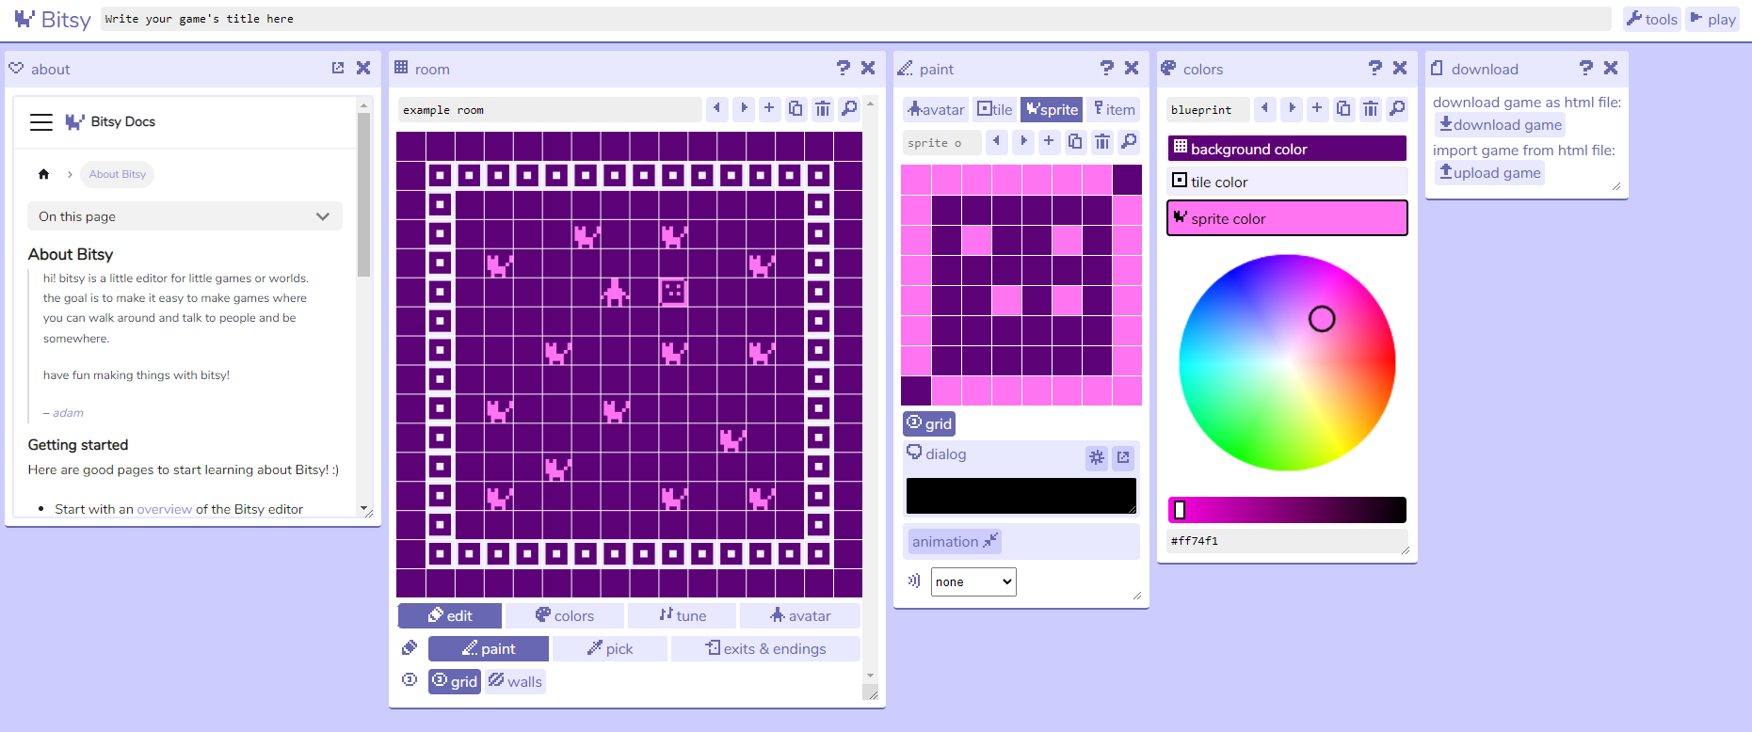
Task: Open the dialog editor pop-out icon
Action: pyautogui.click(x=1123, y=457)
